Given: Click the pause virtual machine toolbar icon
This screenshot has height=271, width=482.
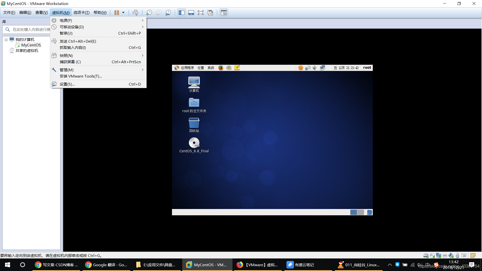Looking at the screenshot, I should pyautogui.click(x=117, y=13).
